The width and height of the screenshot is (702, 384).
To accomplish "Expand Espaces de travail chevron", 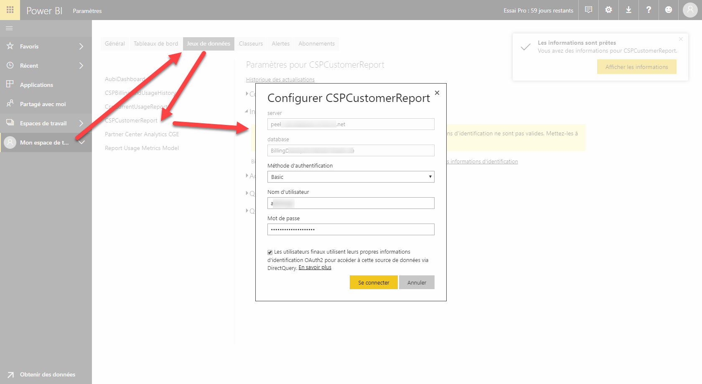I will [81, 123].
